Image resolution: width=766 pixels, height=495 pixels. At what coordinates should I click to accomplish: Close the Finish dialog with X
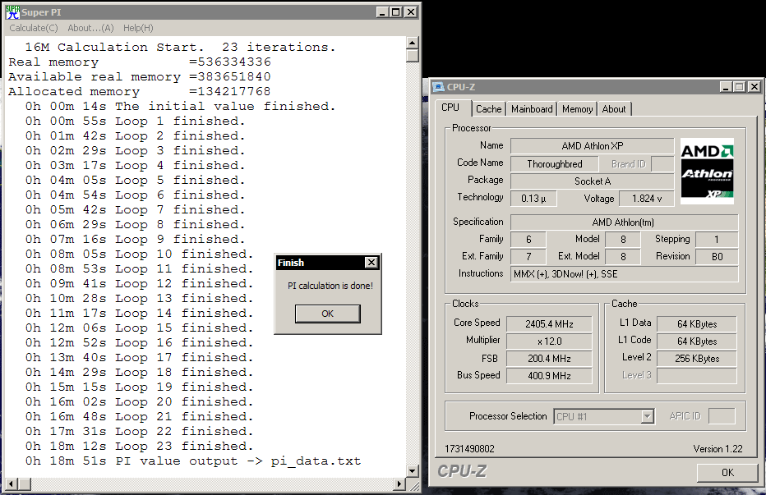point(371,263)
